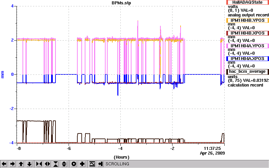Screen dimensions: 269x168
Task: Select the IPM1H04A.YPOS legend entry
Action: click(x=247, y=46)
